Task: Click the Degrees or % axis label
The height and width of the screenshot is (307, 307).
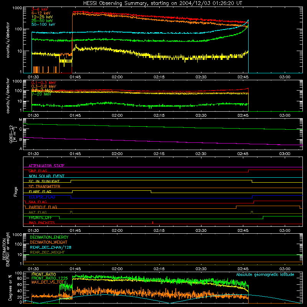Action: point(10,287)
